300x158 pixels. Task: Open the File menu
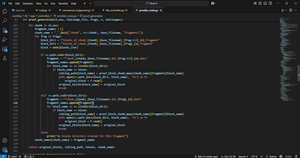(10, 4)
